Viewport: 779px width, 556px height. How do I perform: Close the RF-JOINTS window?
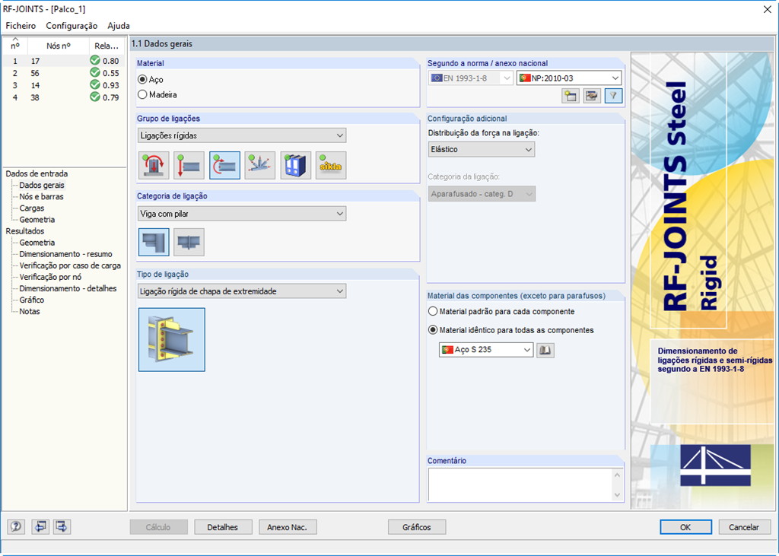767,9
